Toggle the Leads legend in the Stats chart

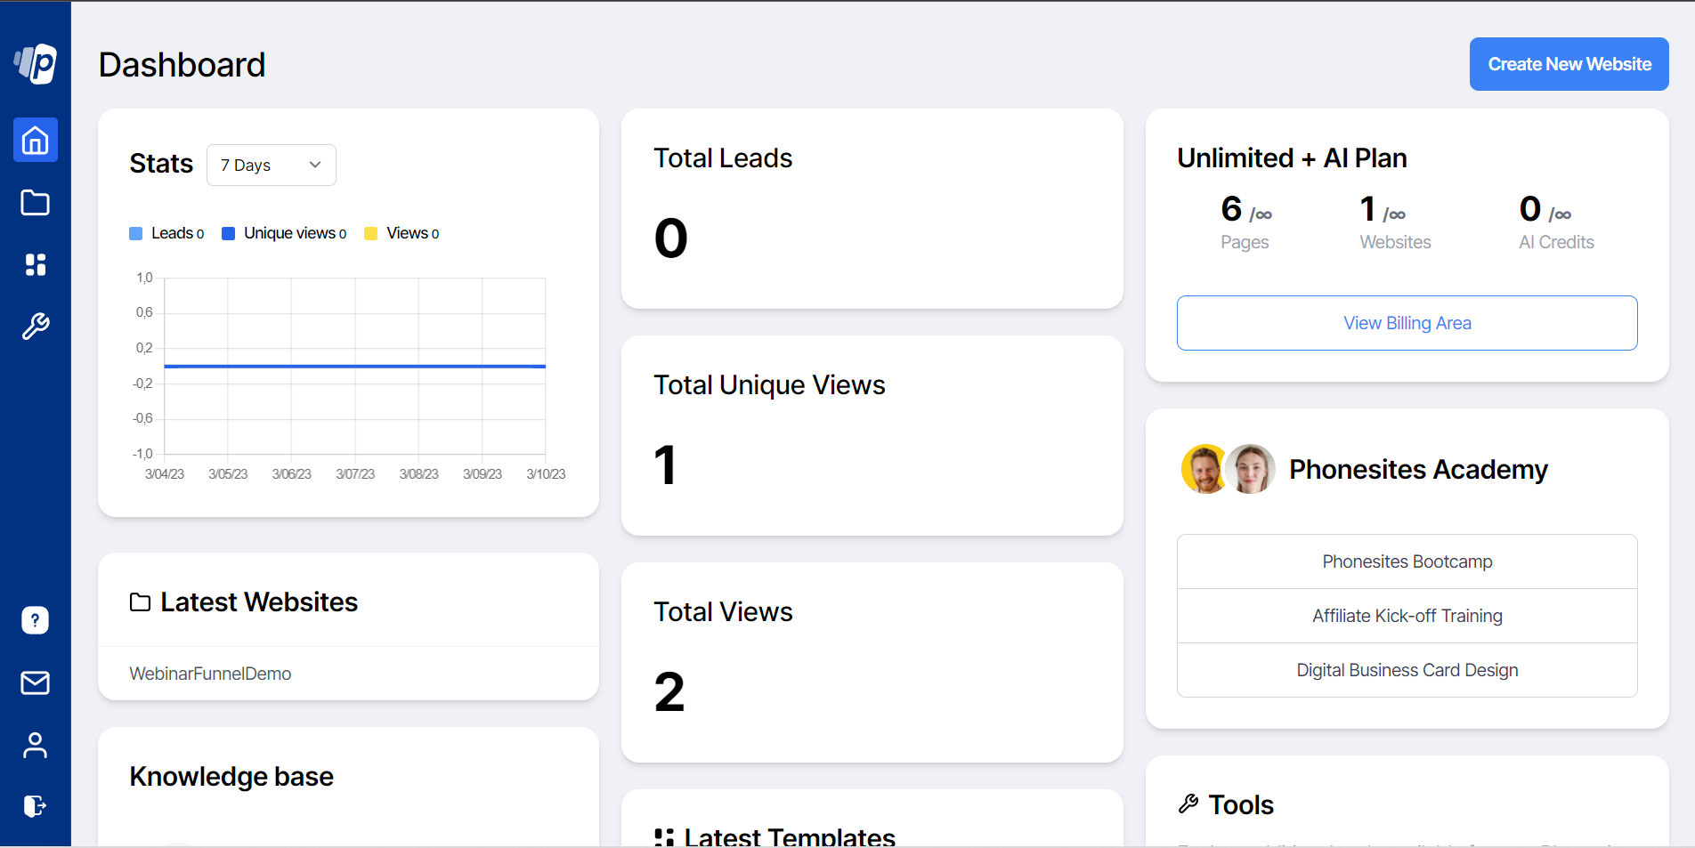[x=166, y=232]
